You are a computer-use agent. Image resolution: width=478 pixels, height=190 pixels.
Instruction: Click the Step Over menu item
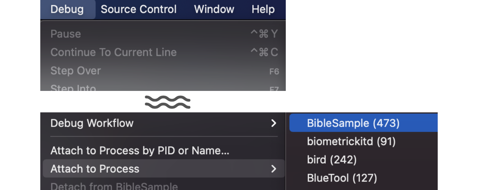76,71
